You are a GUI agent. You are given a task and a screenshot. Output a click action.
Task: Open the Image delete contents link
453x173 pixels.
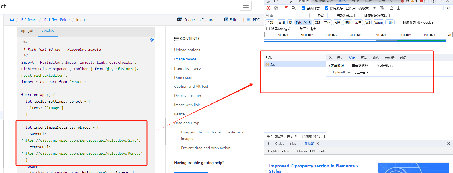tap(185, 59)
